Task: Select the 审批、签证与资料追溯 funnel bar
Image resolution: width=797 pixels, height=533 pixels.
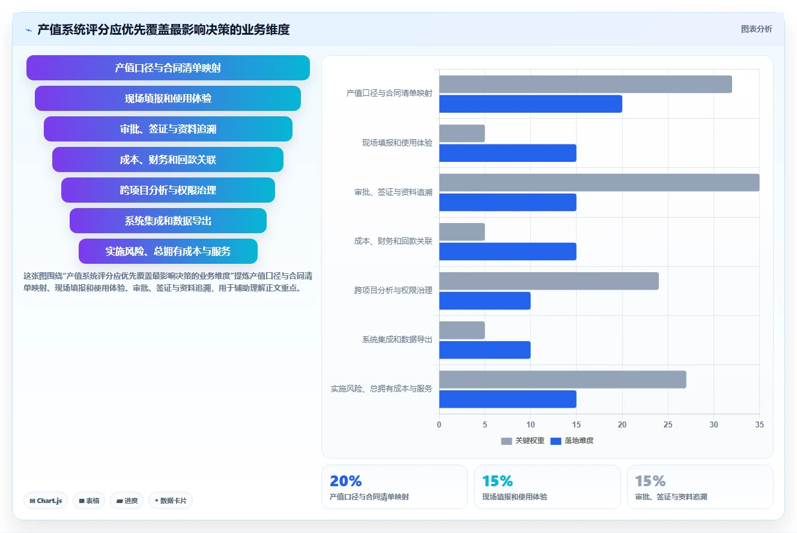Action: [168, 129]
